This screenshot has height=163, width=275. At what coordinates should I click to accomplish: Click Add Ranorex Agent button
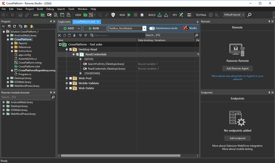(x=237, y=68)
